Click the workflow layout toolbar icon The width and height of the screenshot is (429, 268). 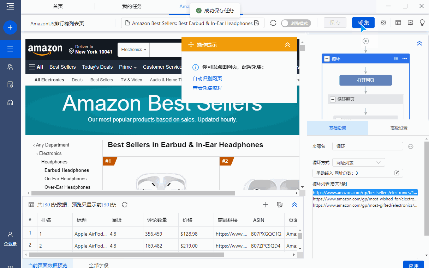(x=410, y=23)
